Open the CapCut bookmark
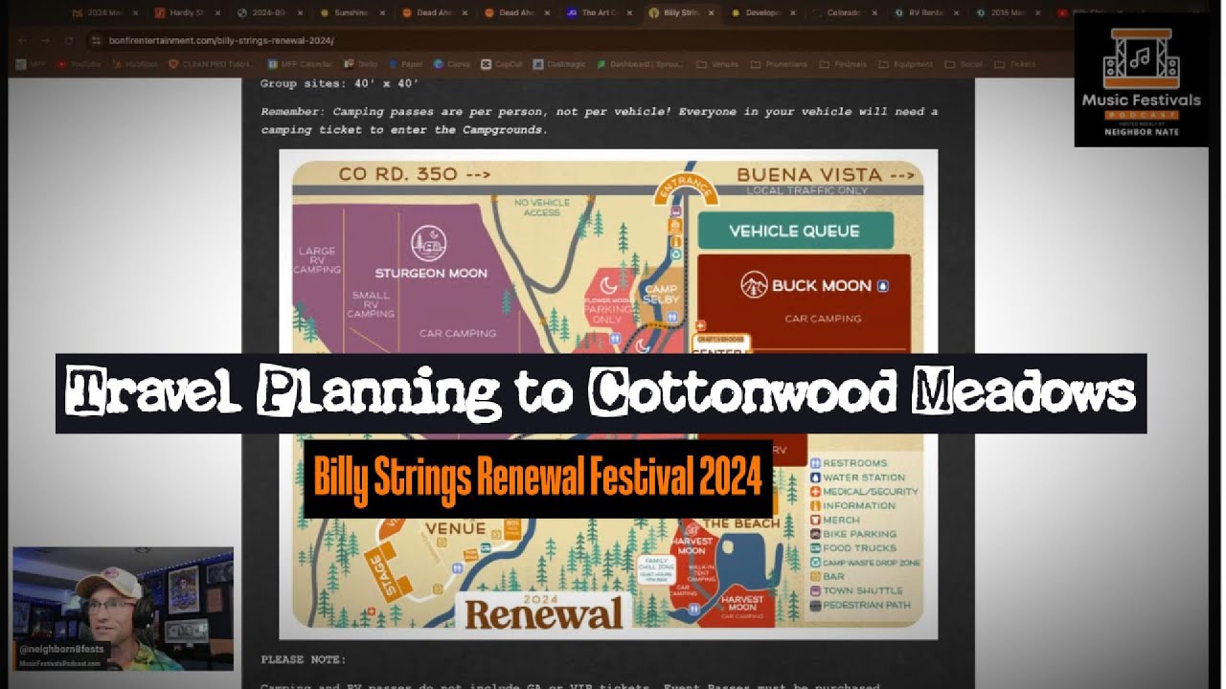 pyautogui.click(x=504, y=64)
